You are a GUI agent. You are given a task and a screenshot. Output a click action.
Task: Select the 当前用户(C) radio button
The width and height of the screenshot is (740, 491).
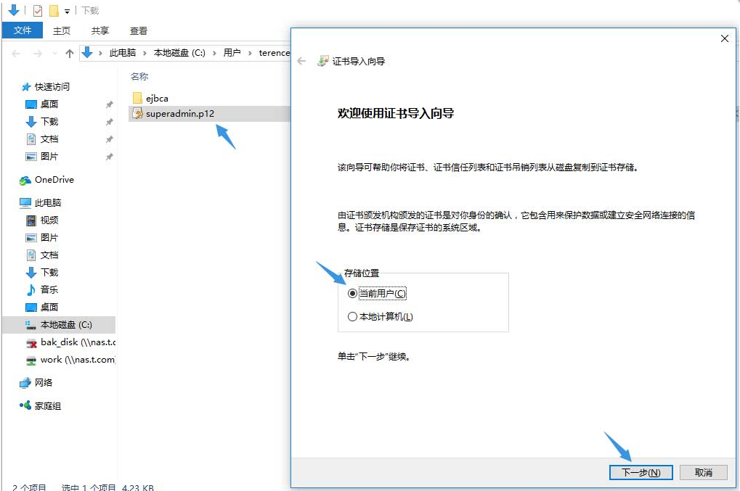pos(352,294)
